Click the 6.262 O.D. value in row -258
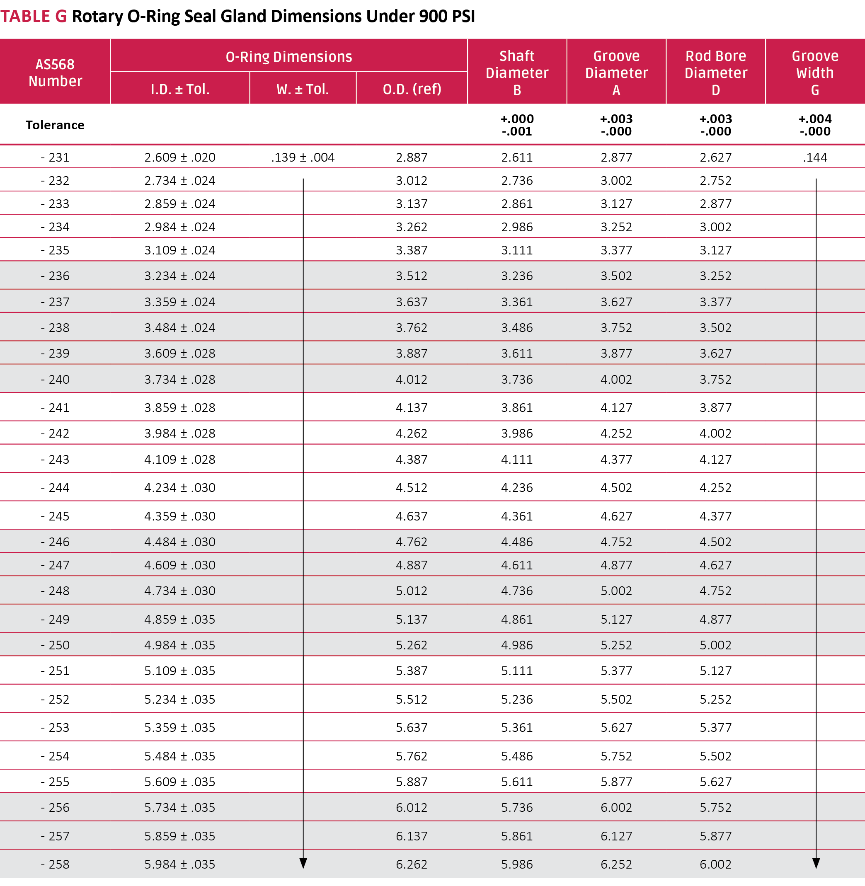Image resolution: width=865 pixels, height=886 pixels. tap(412, 864)
